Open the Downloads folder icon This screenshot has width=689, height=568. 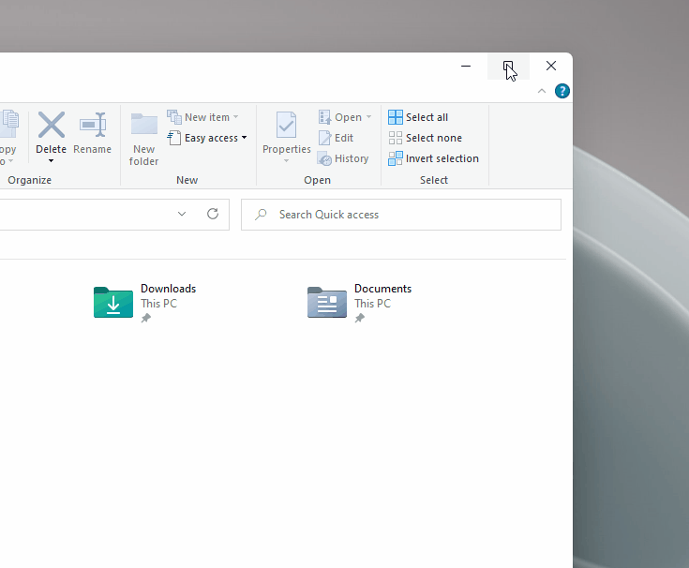tap(113, 303)
